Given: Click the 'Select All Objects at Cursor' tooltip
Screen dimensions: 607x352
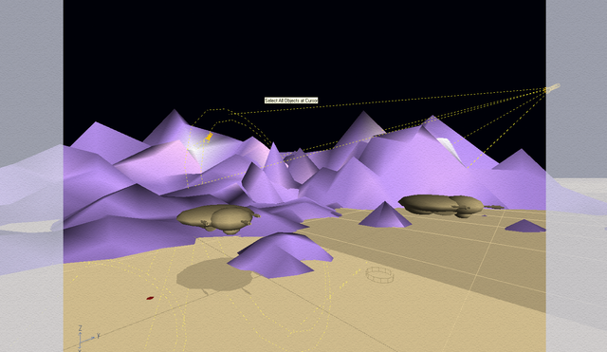Looking at the screenshot, I should click(291, 101).
